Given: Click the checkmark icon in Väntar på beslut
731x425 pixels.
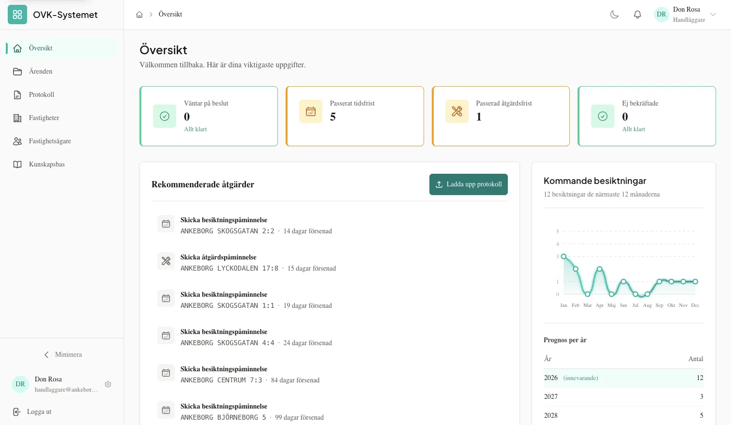Looking at the screenshot, I should (165, 116).
